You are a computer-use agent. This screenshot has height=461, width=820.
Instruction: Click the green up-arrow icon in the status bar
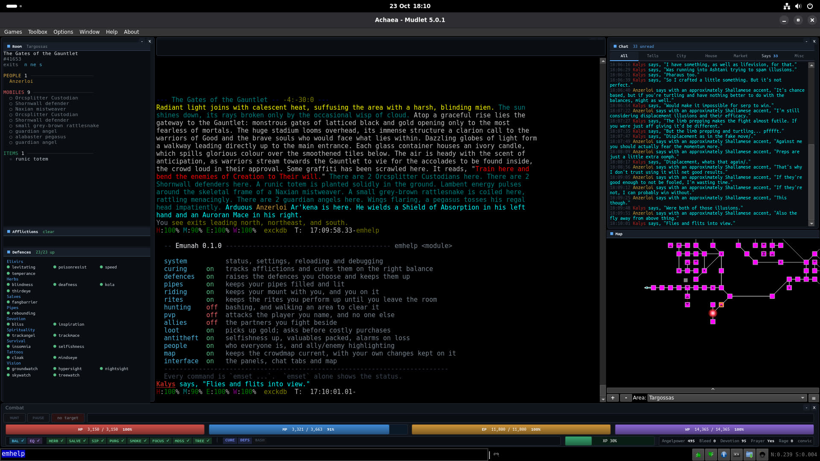(698, 455)
